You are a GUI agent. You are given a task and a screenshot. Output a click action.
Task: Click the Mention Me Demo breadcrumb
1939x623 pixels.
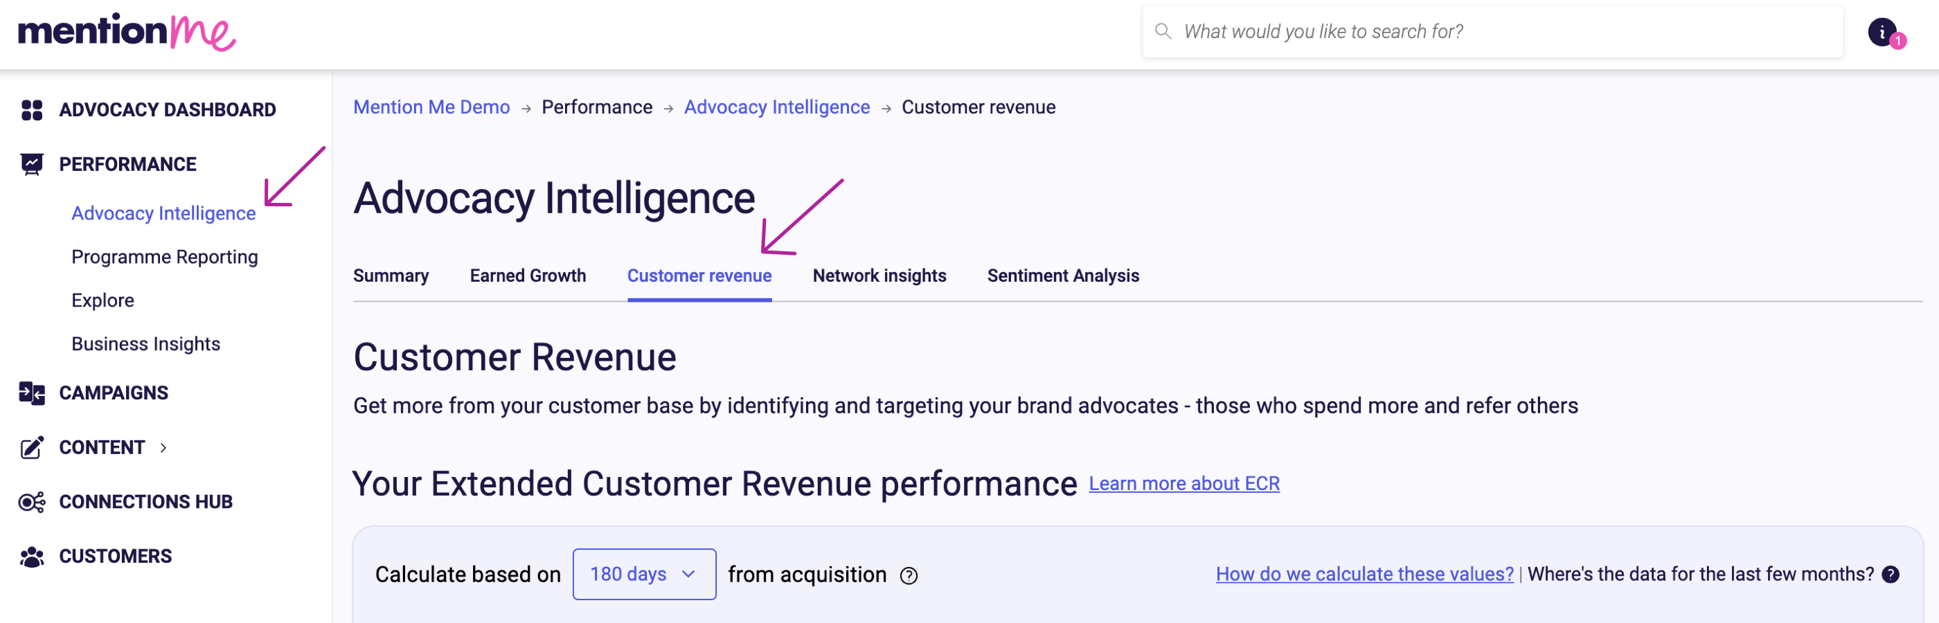pos(431,107)
